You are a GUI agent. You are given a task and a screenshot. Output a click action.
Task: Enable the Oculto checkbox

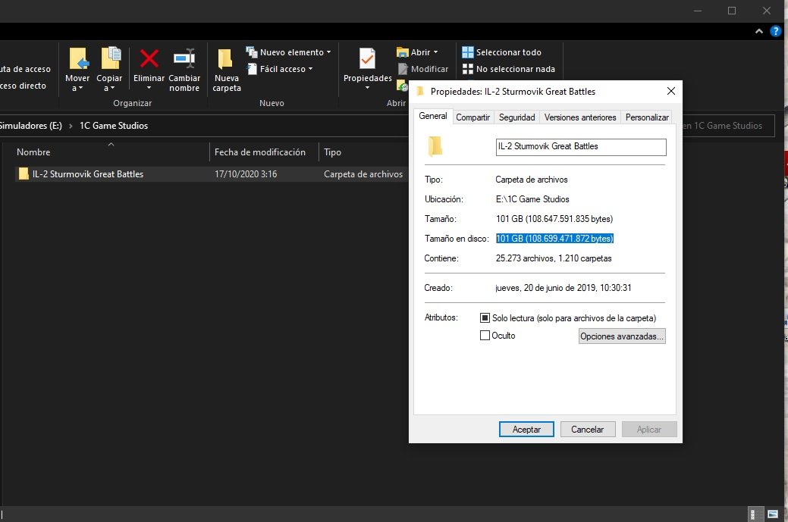(485, 336)
